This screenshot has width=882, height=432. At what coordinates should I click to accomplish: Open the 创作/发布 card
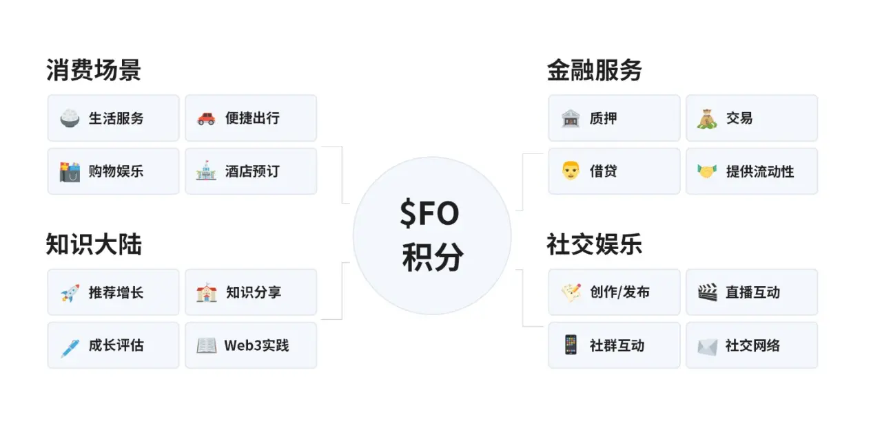point(614,292)
